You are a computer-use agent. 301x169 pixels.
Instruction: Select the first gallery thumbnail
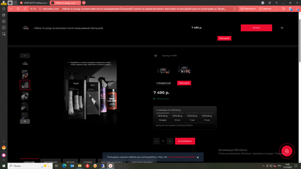pyautogui.click(x=25, y=63)
